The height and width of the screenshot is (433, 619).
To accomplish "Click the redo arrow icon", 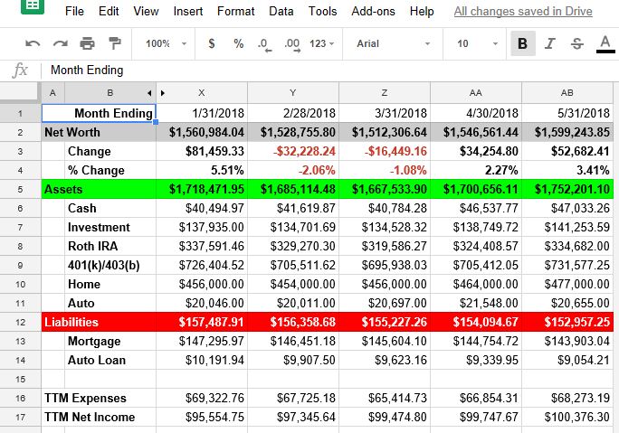I will (60, 43).
